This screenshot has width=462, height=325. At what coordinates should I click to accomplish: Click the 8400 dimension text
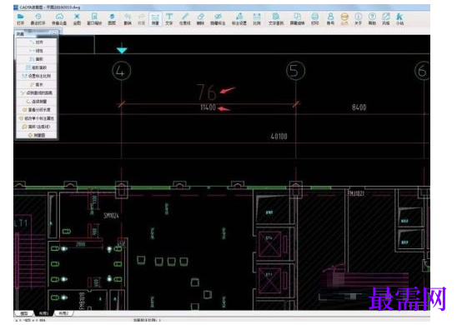(x=359, y=107)
